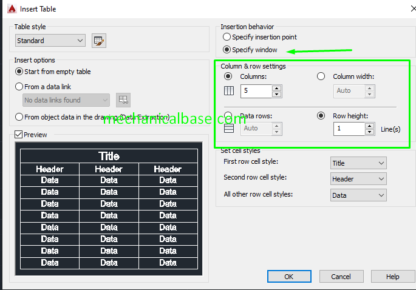
Task: Open the No data links found dropdown
Action: pos(66,100)
